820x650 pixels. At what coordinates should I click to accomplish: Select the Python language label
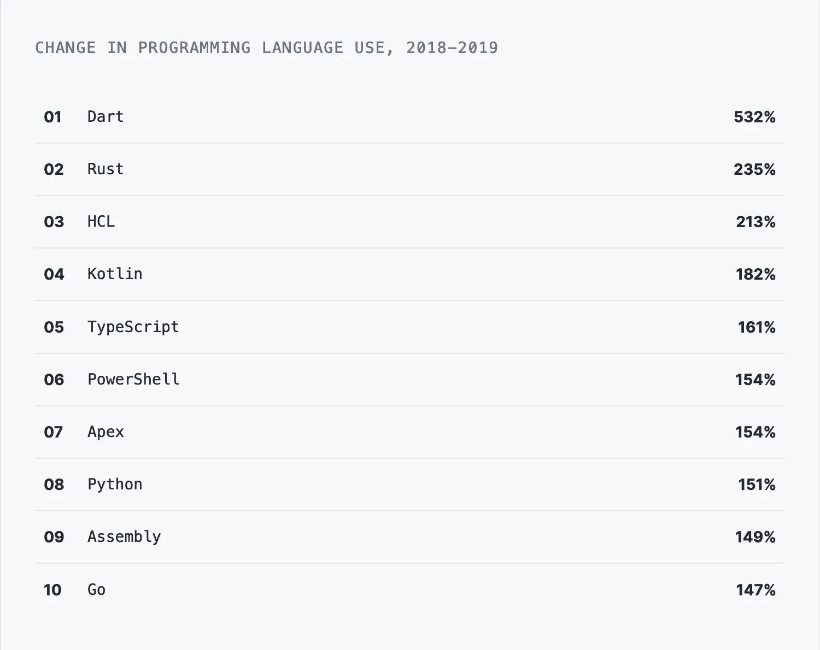pyautogui.click(x=115, y=484)
